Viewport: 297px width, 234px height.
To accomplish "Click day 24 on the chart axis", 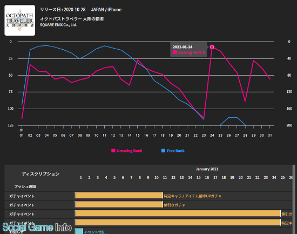I will [212, 136].
